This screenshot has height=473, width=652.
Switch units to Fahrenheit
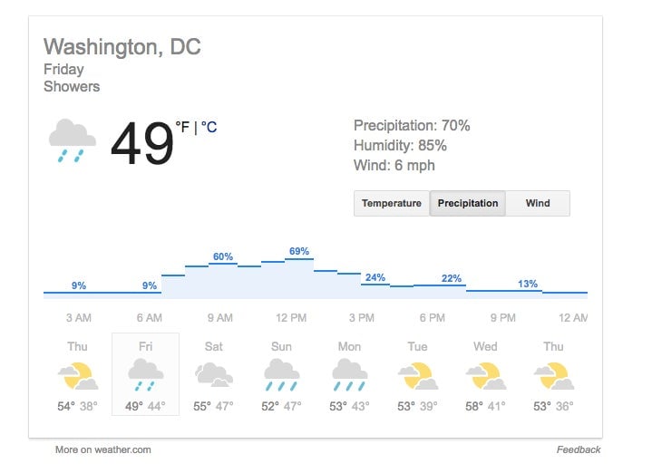point(182,127)
